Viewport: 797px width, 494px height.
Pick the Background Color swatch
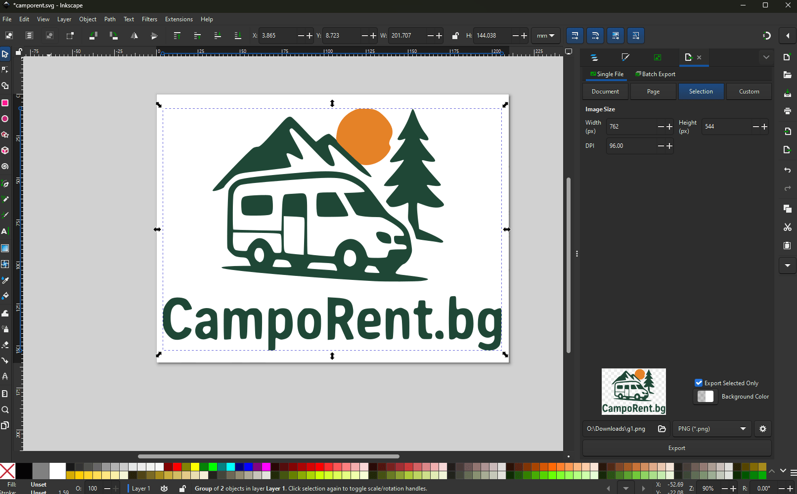click(706, 397)
